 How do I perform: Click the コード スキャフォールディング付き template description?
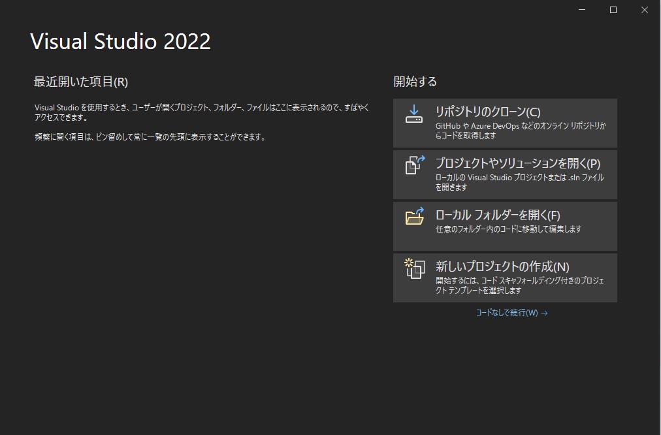coord(520,285)
